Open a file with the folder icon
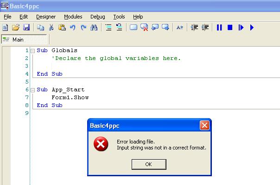This screenshot has width=280, height=185. tap(16, 28)
